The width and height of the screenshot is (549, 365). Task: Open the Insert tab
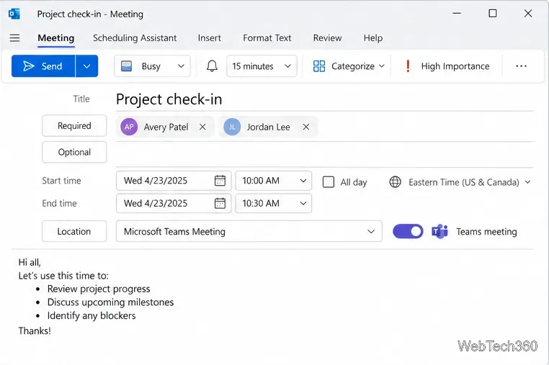coord(210,37)
